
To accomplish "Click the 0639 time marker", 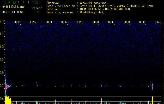I will pos(142,22).
